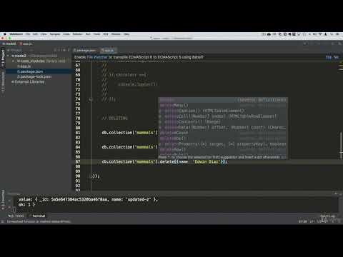Click the editor vertical scrollbar thumb
This screenshot has width=343, height=257.
coord(341,145)
